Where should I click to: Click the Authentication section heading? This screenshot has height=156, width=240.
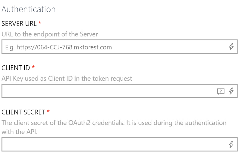pyautogui.click(x=29, y=9)
